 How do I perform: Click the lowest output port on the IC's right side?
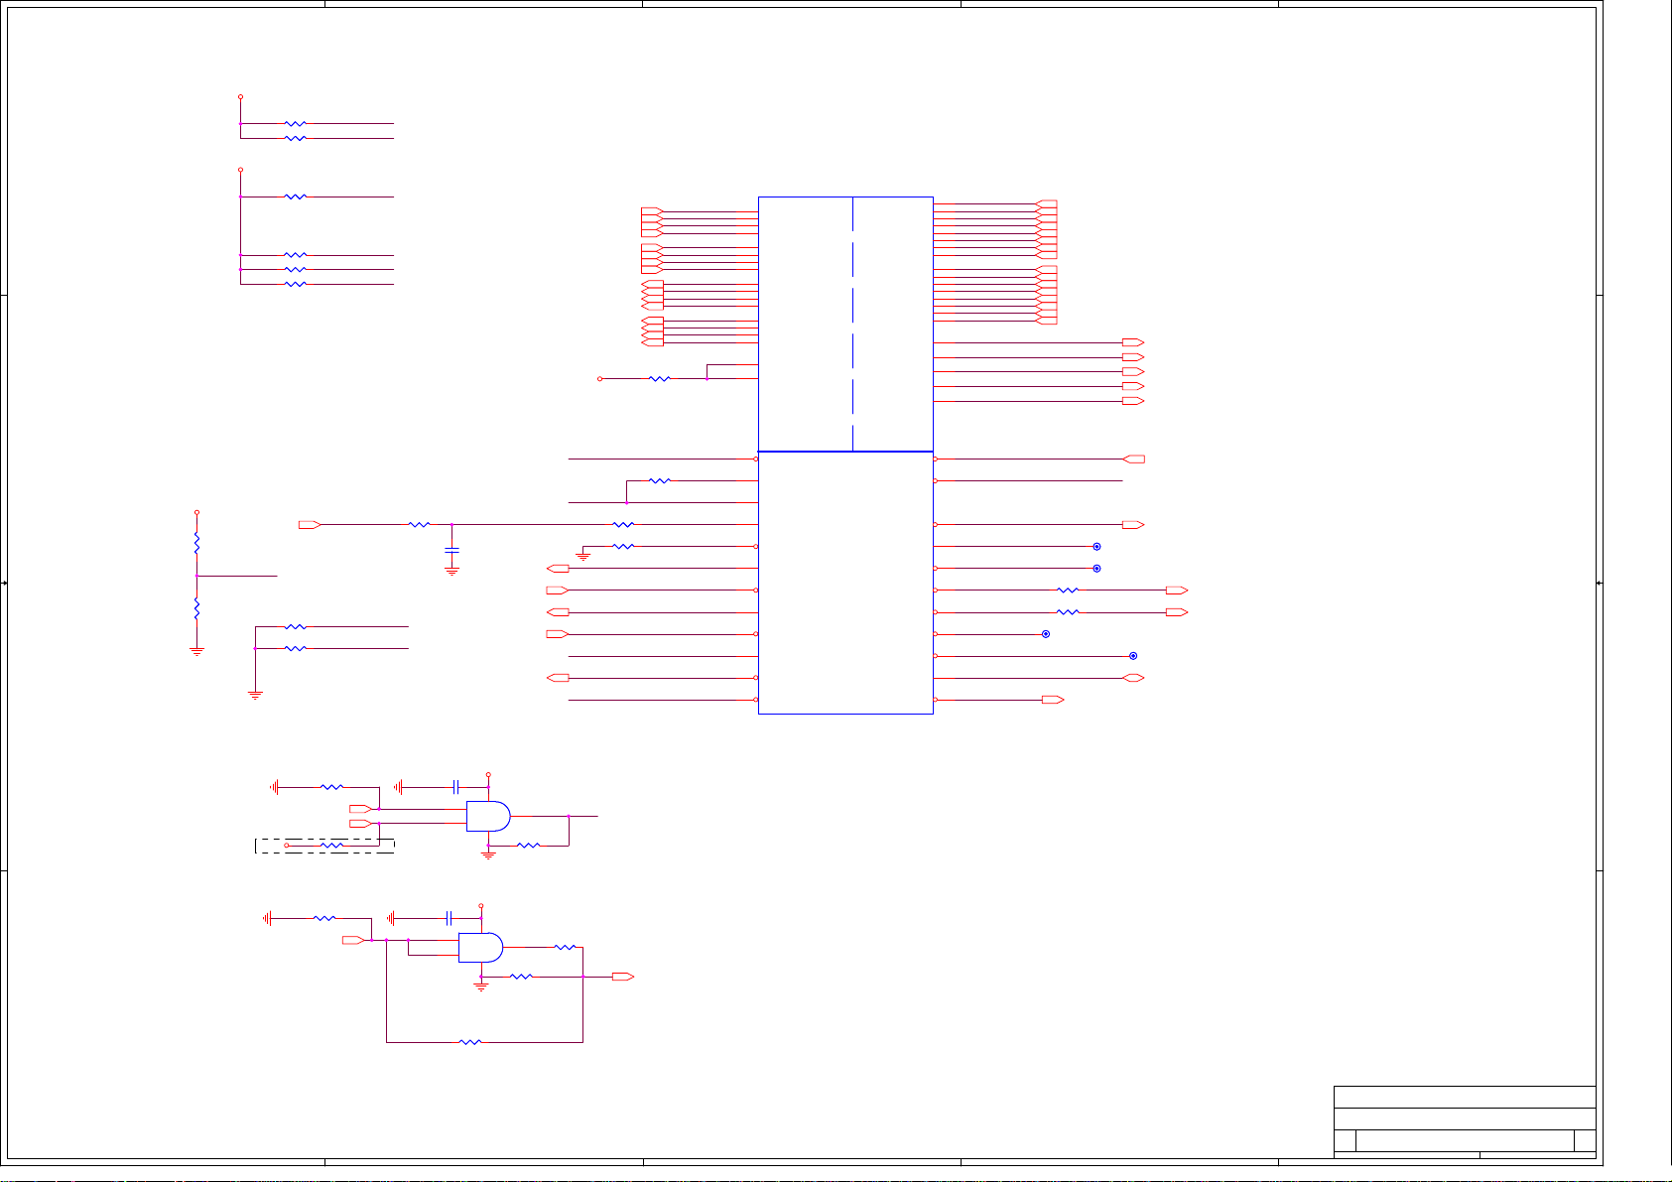point(1053,700)
